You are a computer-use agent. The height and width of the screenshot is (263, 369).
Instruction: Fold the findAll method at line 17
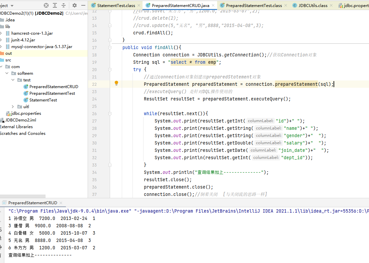click(x=110, y=48)
